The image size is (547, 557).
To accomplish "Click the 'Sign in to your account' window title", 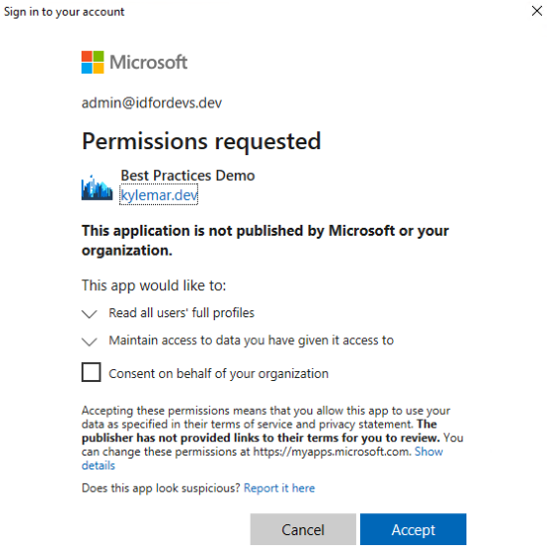I will coord(64,12).
